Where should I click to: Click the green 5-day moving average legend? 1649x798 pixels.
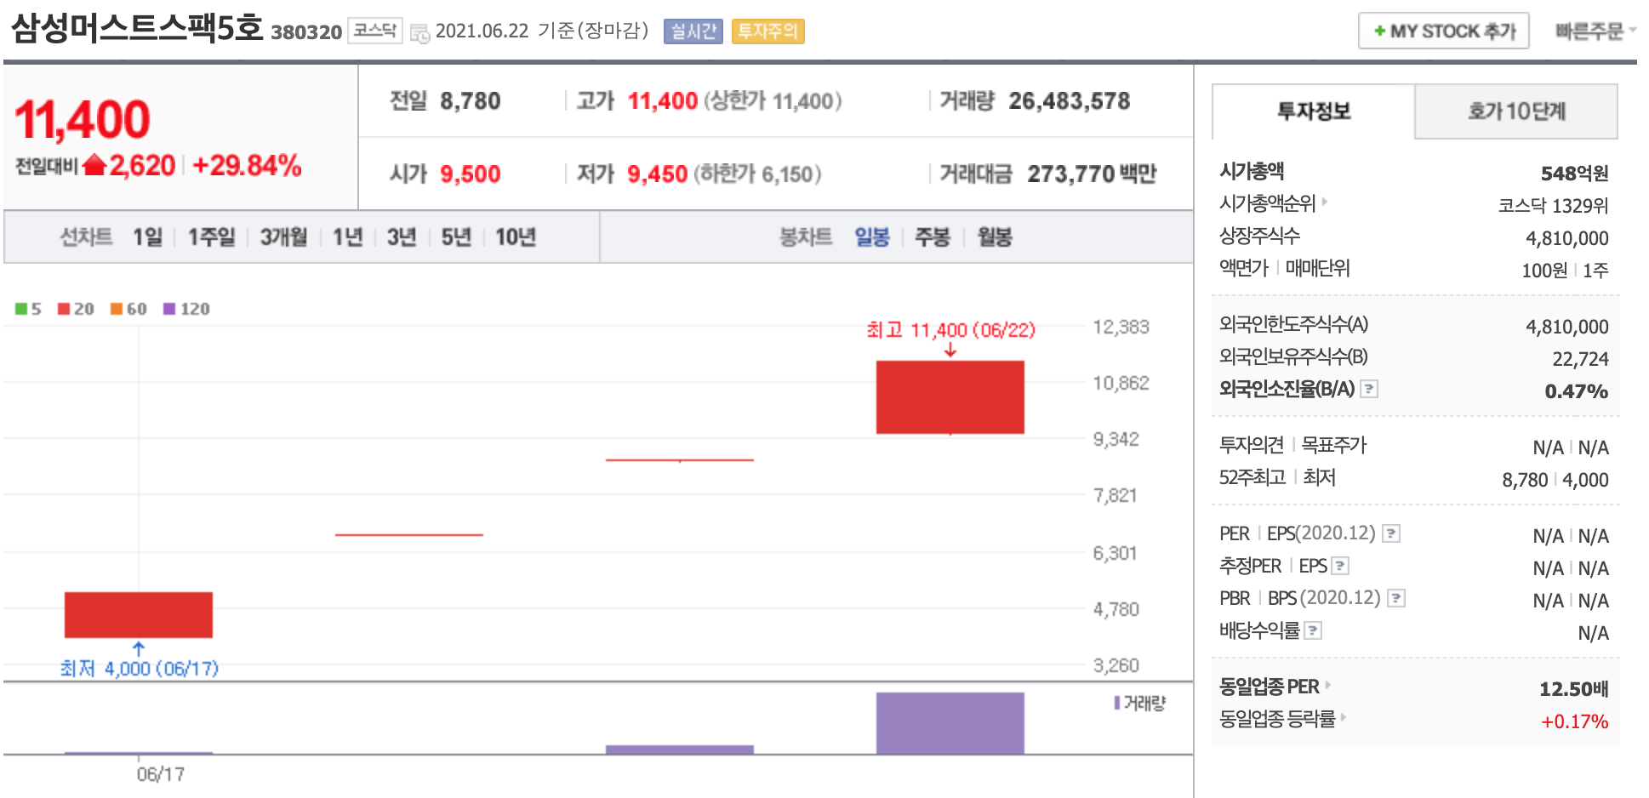coord(28,309)
